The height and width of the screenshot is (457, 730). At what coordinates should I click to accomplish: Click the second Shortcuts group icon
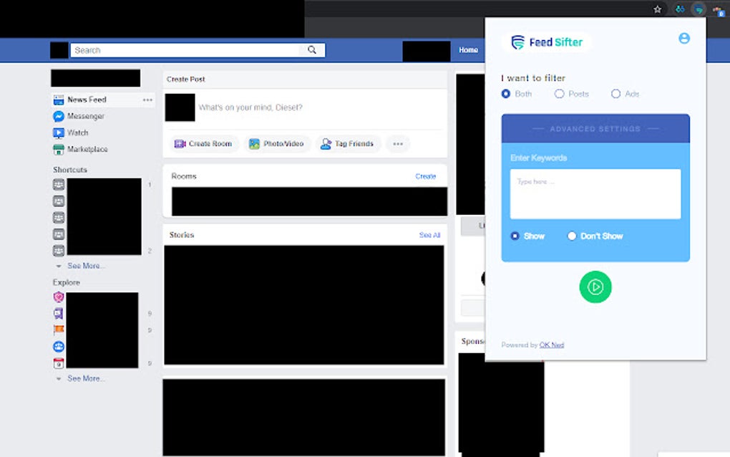[59, 201]
